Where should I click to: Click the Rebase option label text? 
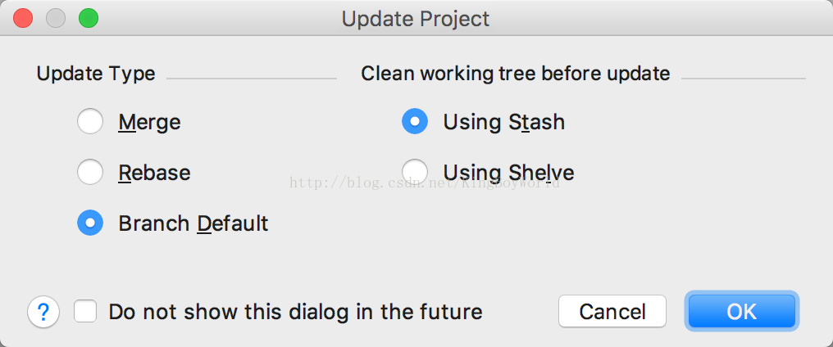[154, 173]
